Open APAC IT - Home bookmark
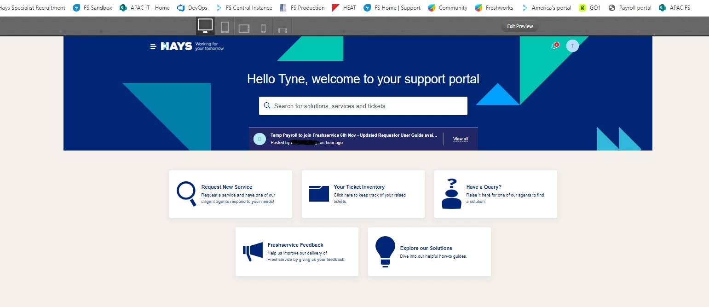 pos(144,7)
